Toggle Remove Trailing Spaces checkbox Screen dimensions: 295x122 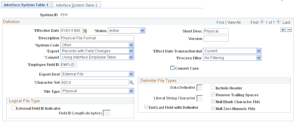[213, 95]
